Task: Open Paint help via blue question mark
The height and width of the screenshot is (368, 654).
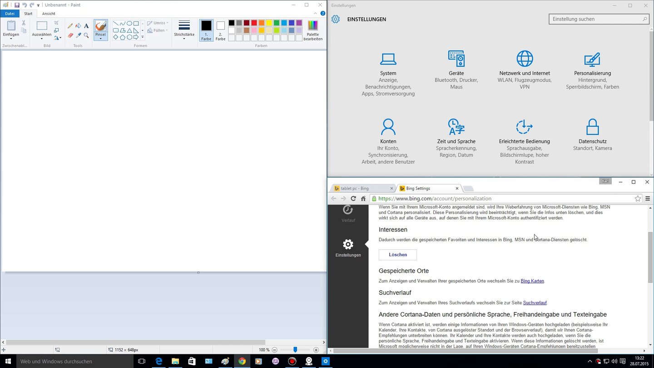Action: 323,14
